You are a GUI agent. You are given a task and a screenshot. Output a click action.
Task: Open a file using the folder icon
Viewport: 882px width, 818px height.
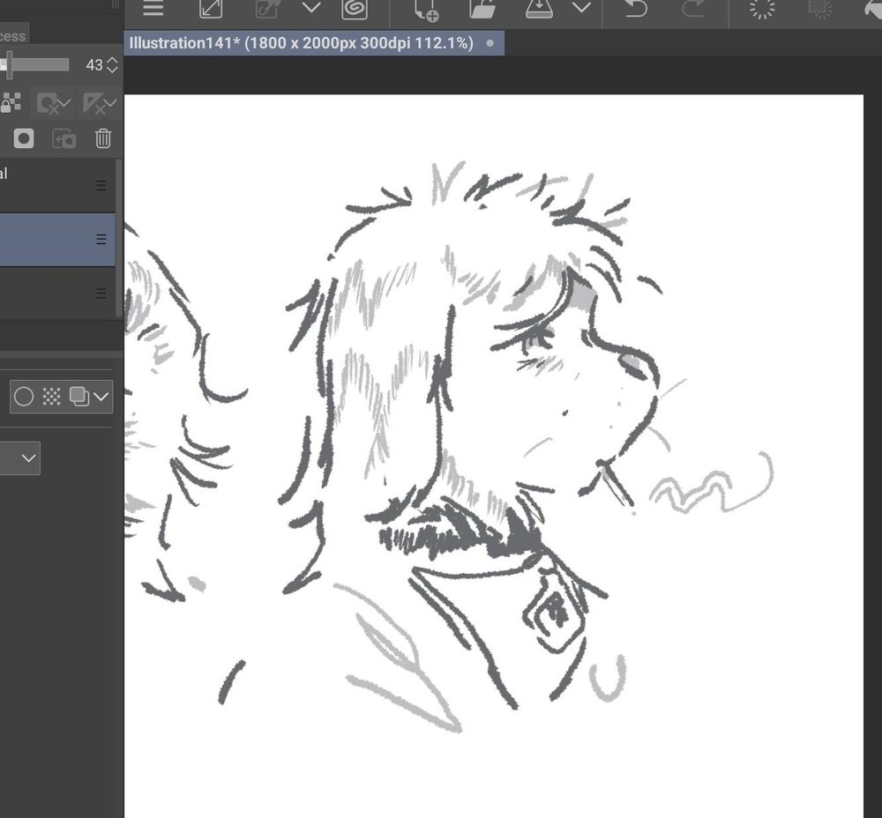coord(482,9)
